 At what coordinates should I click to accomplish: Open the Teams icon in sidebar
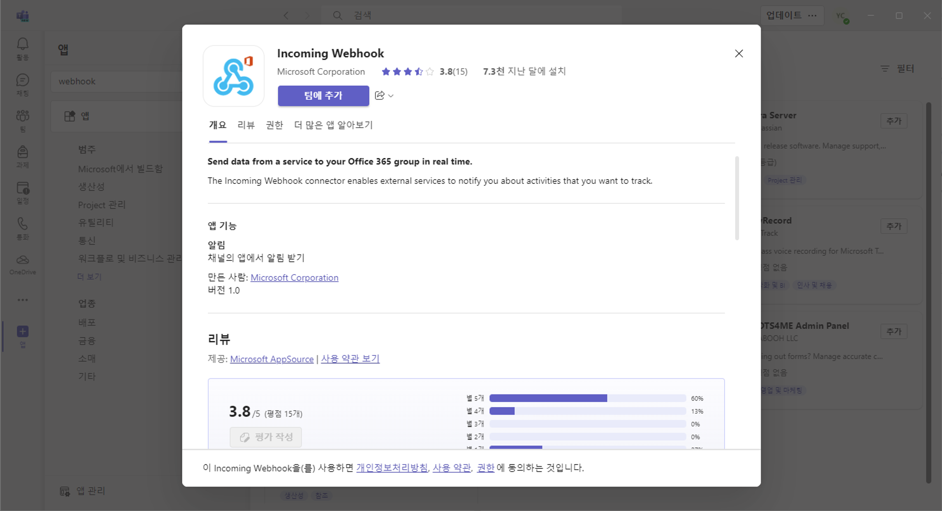click(x=23, y=116)
